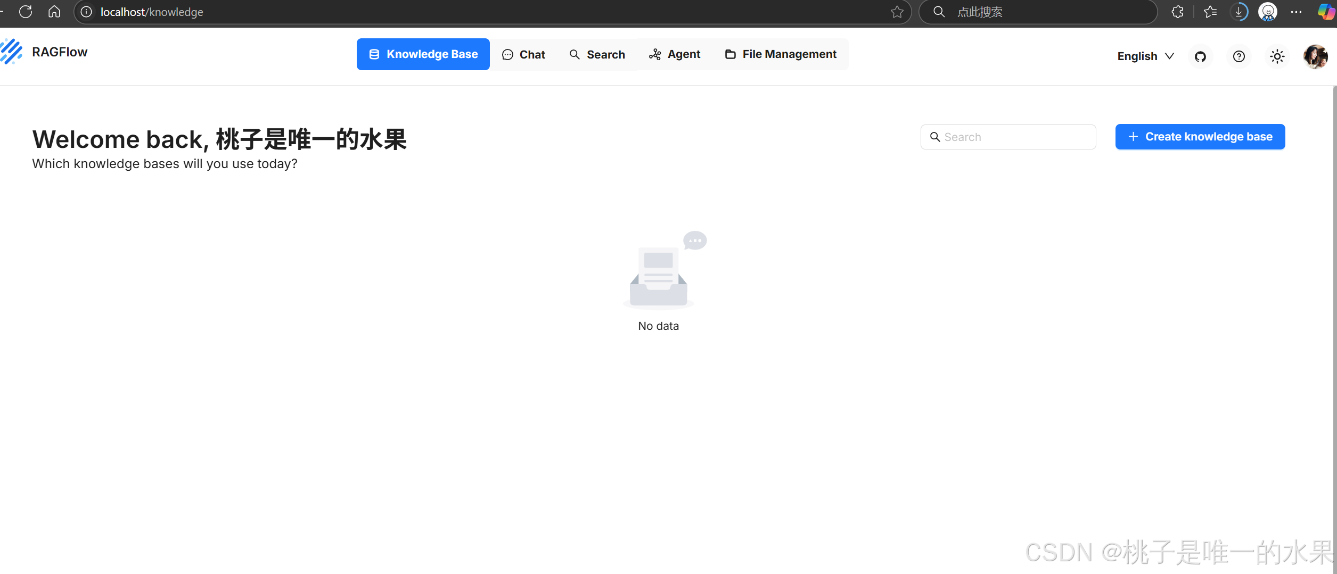1337x574 pixels.
Task: Open the help question-mark icon
Action: (x=1239, y=56)
